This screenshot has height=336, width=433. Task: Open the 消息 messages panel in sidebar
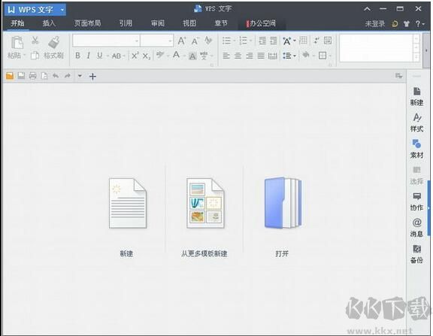tap(416, 228)
